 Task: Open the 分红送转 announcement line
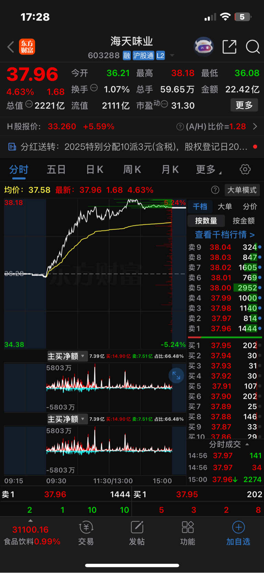click(132, 147)
